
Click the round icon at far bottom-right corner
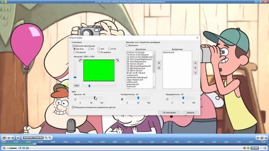click(x=265, y=148)
